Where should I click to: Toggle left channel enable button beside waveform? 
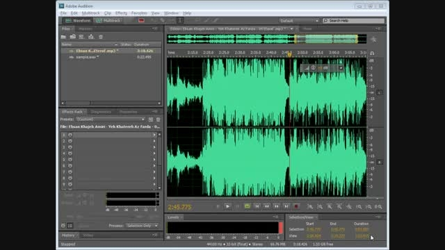[380, 92]
